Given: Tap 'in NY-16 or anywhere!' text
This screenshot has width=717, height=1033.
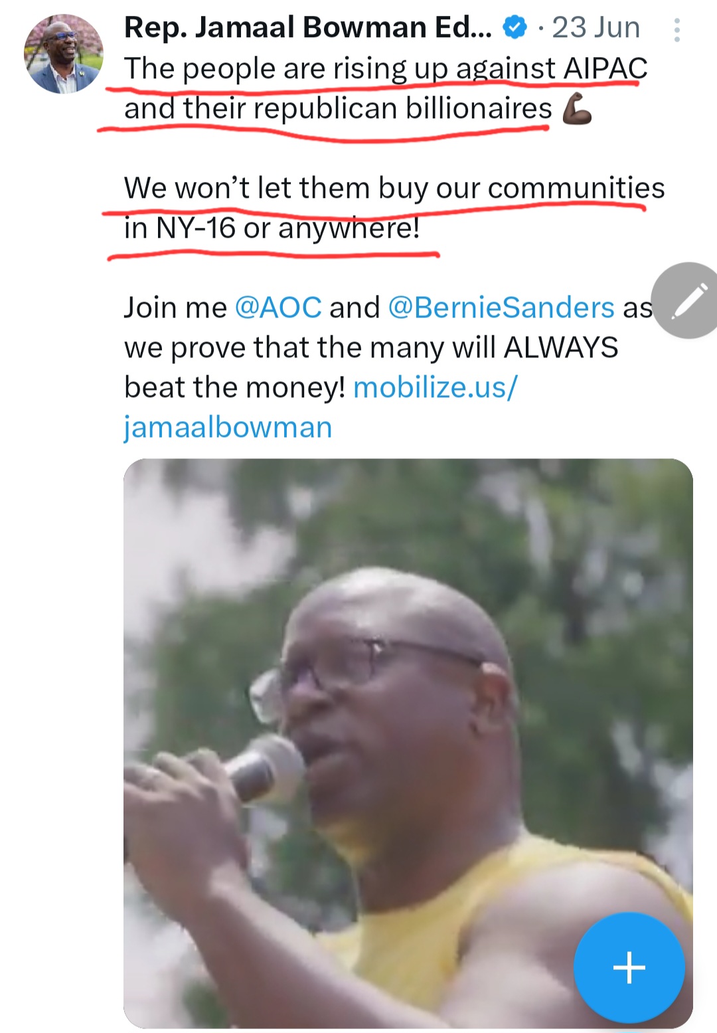Looking at the screenshot, I should (272, 229).
